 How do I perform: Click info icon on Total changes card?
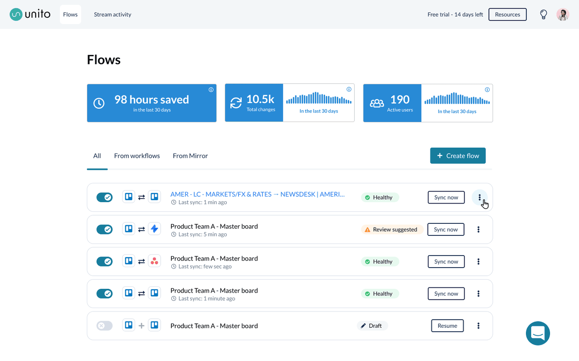click(x=349, y=90)
